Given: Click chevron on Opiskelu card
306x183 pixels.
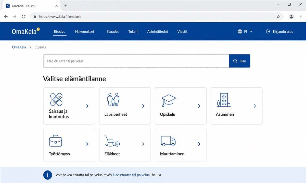Looking at the screenshot, I should click(199, 106).
